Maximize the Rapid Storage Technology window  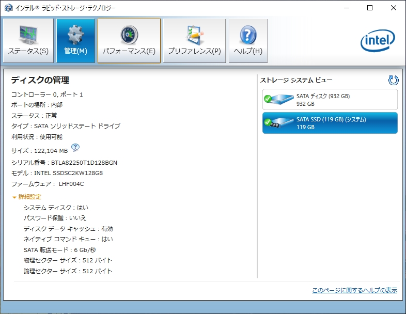370,8
